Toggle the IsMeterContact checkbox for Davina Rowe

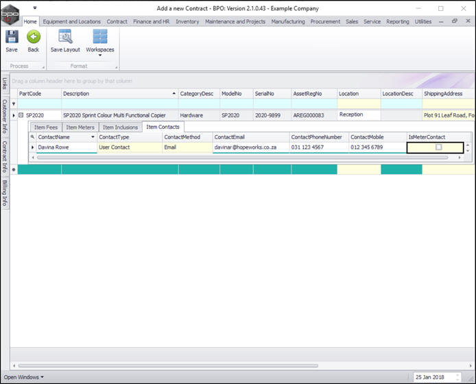pos(439,147)
